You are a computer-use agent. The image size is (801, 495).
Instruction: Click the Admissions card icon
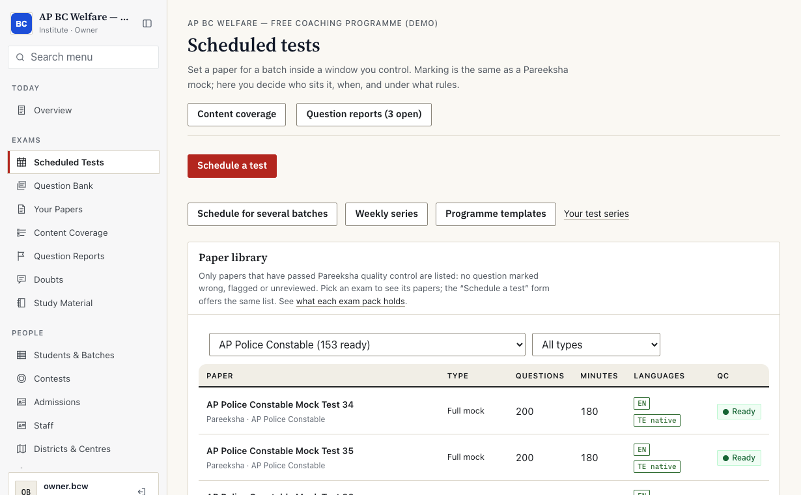(x=21, y=402)
